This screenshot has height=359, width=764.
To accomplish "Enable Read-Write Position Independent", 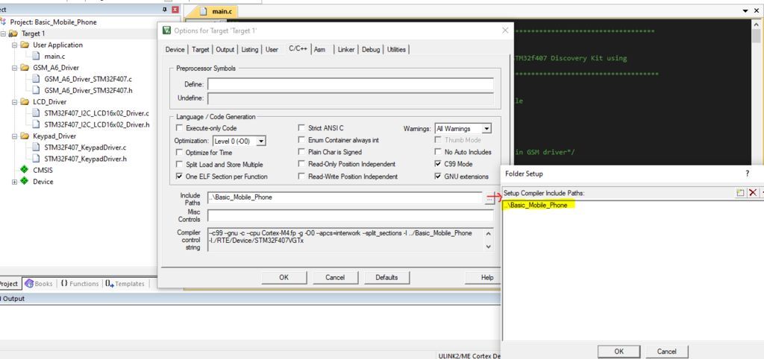I will click(x=302, y=177).
